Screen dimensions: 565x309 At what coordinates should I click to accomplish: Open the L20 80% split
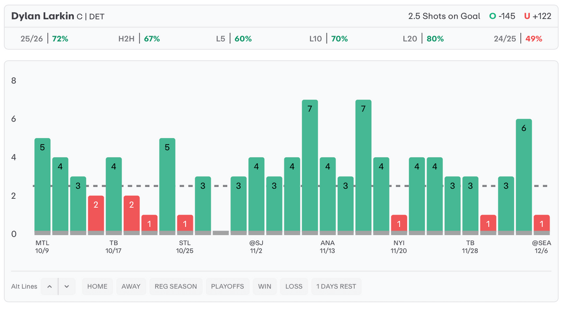(x=423, y=39)
